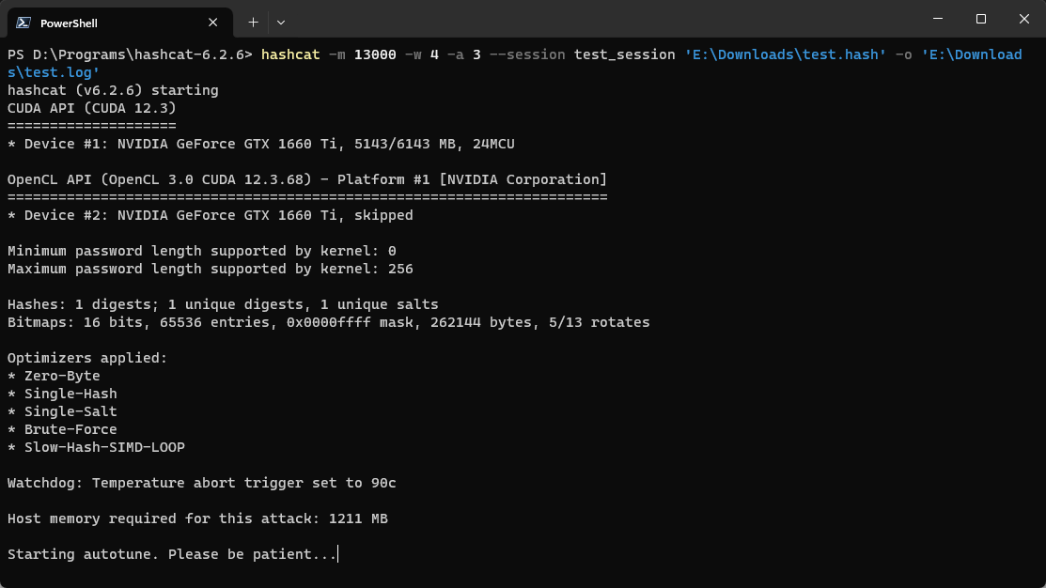Image resolution: width=1046 pixels, height=588 pixels.
Task: Click the Device #2 skipped line
Action: tap(210, 215)
